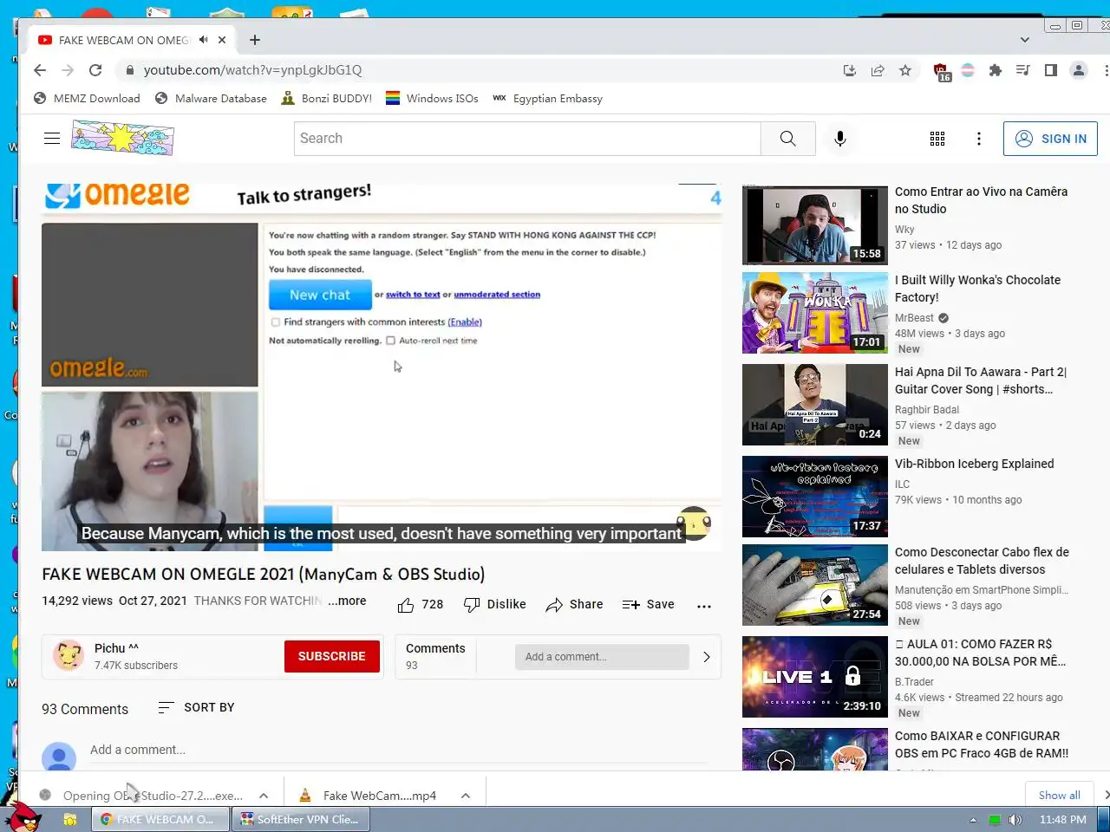Open the Hai Apna Dil guitar cover thumbnail
Image resolution: width=1110 pixels, height=832 pixels.
[815, 405]
